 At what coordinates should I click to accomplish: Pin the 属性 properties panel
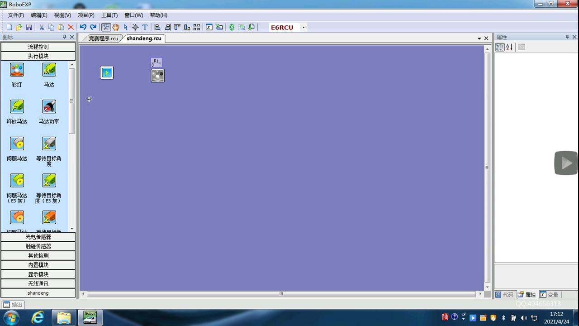(567, 37)
